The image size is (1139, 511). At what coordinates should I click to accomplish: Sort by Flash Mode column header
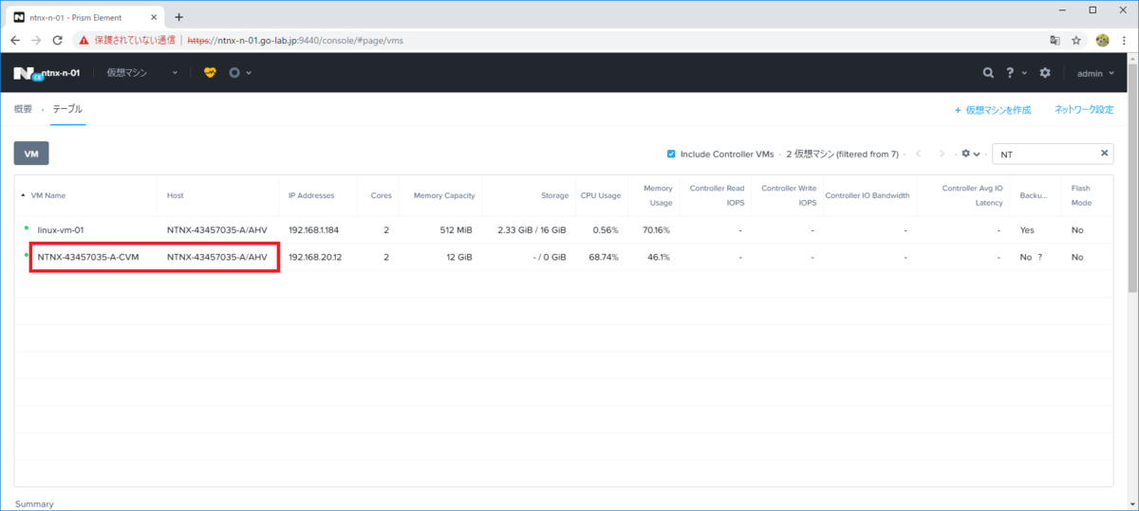pyautogui.click(x=1080, y=195)
